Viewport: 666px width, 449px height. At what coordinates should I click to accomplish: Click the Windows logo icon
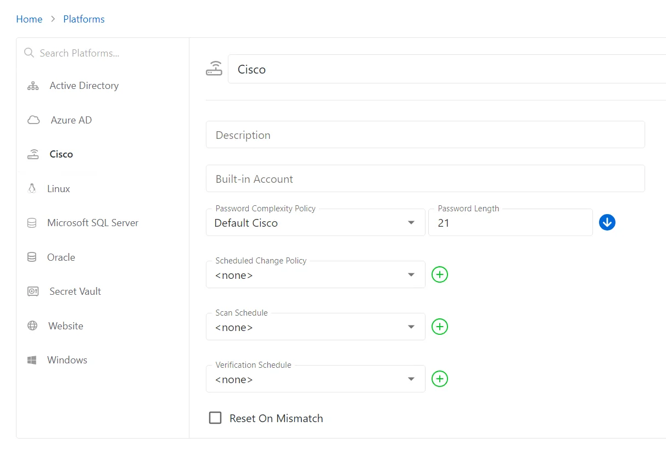[32, 360]
